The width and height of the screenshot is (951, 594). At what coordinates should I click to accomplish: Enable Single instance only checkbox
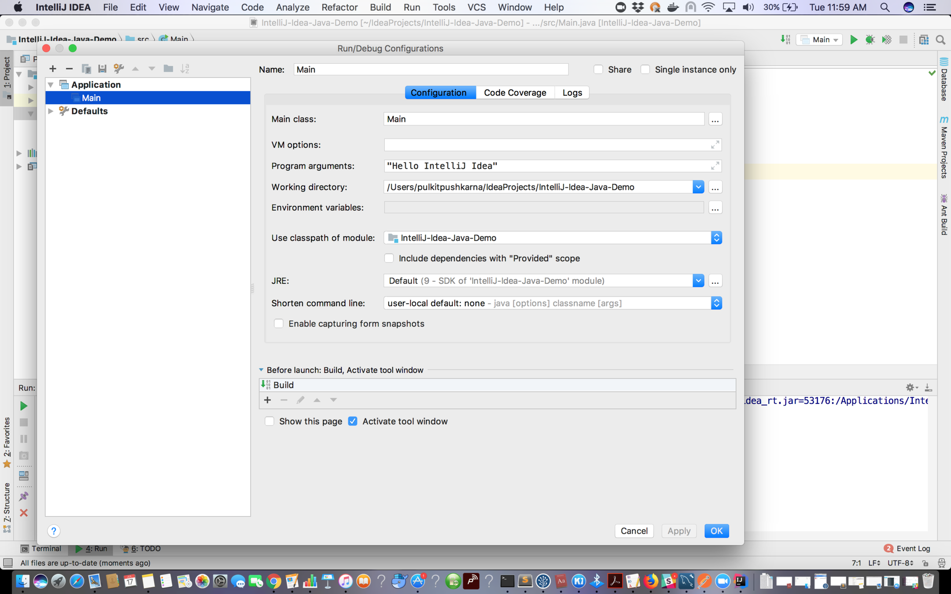click(x=645, y=70)
